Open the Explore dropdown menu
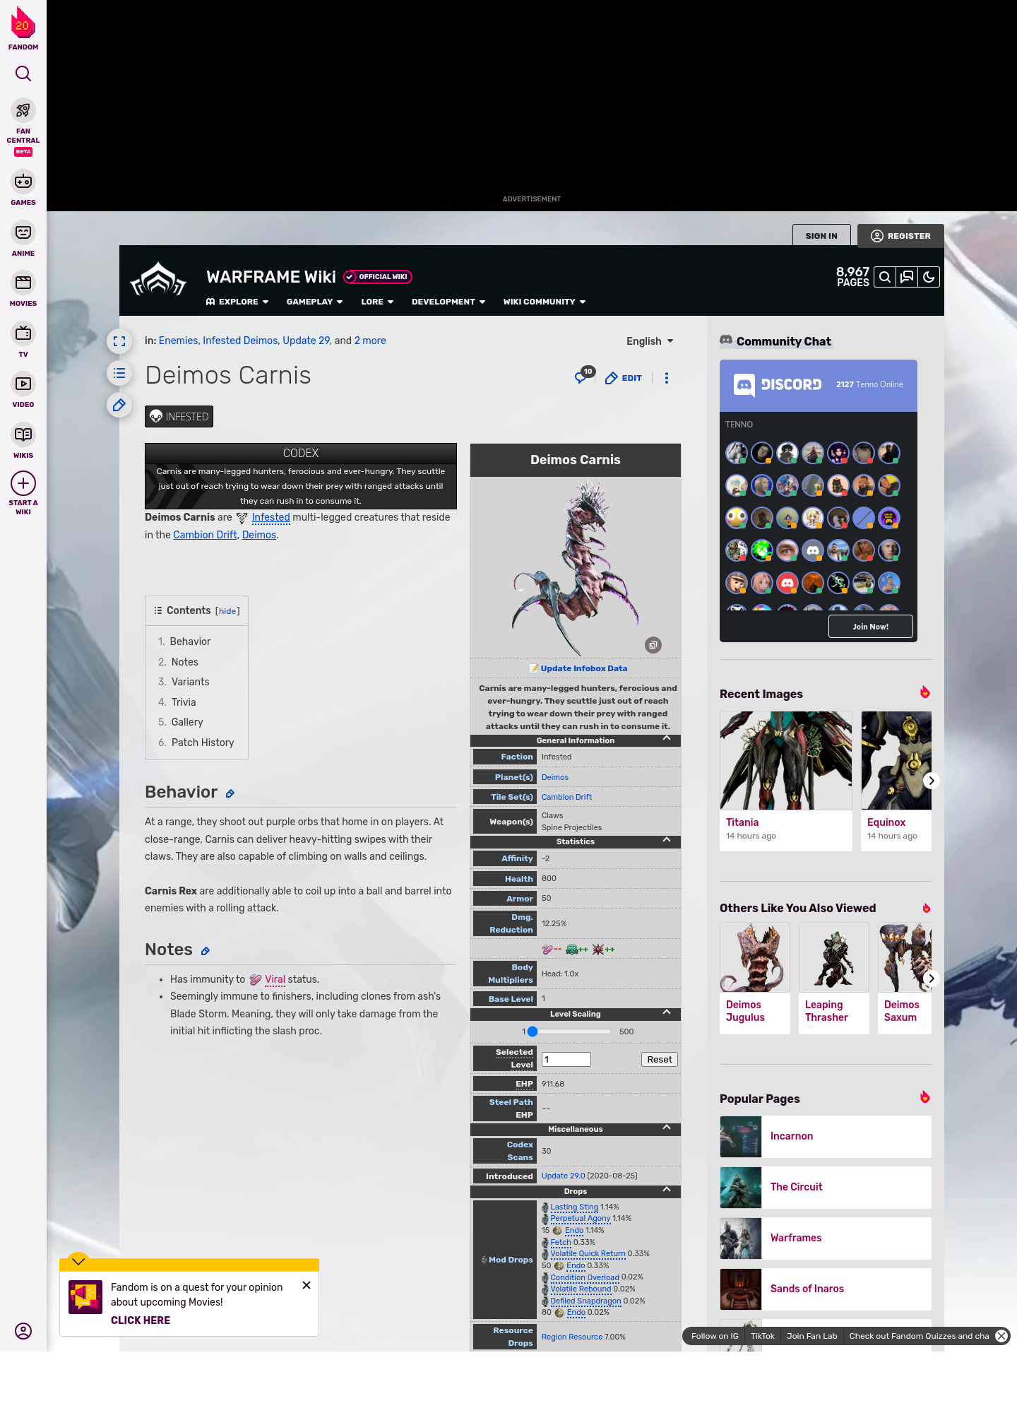The height and width of the screenshot is (1413, 1017). (x=237, y=302)
